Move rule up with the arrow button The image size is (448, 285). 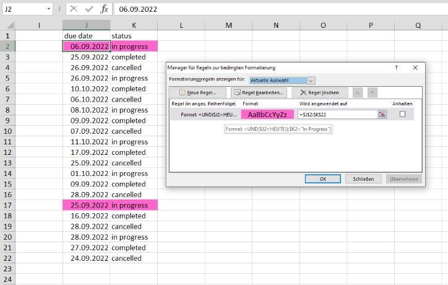click(x=358, y=93)
